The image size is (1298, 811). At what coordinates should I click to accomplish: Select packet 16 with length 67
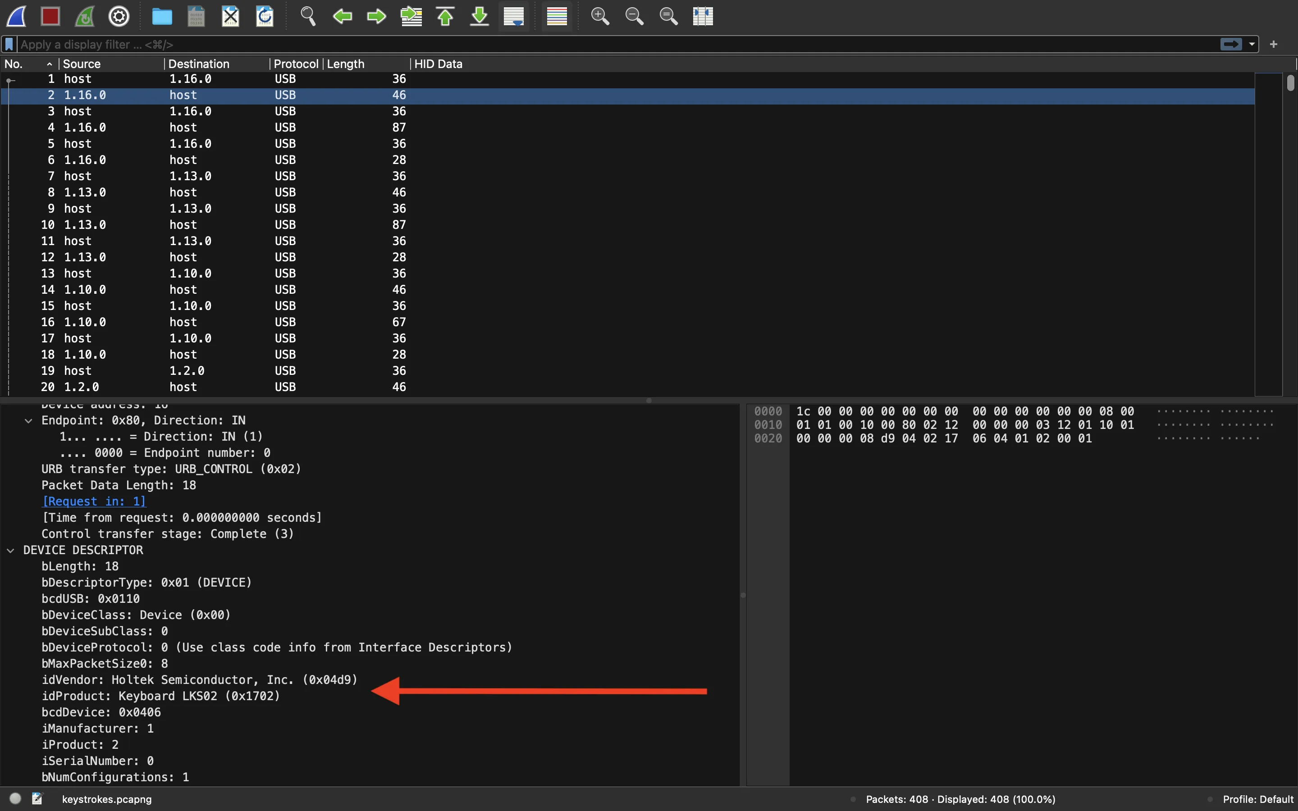point(627,322)
